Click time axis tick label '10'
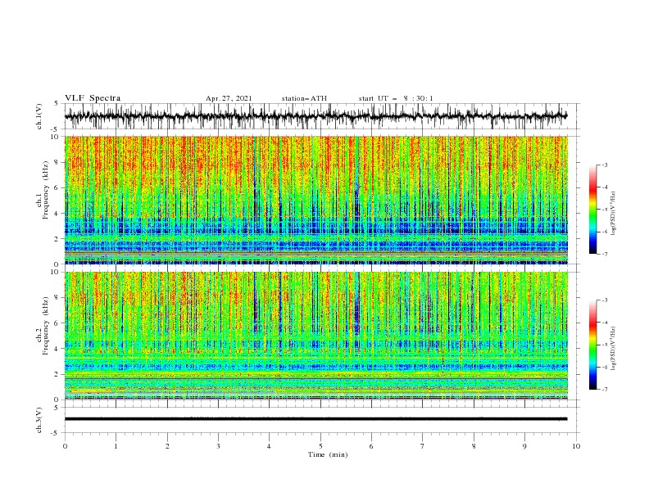Screen dimensions: 649x501 [x=576, y=446]
